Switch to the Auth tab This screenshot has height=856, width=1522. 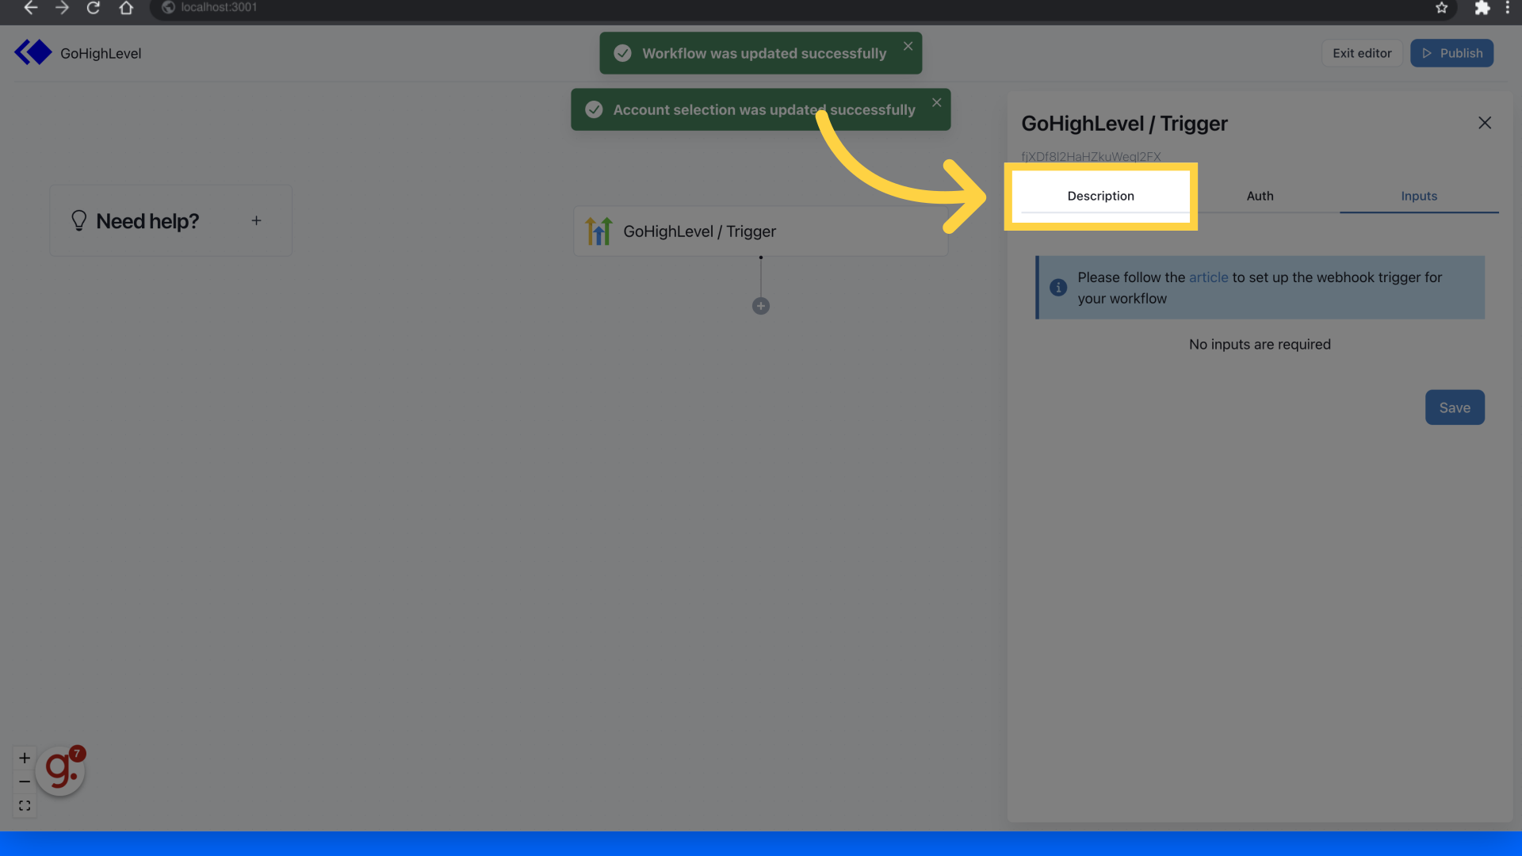click(1260, 196)
